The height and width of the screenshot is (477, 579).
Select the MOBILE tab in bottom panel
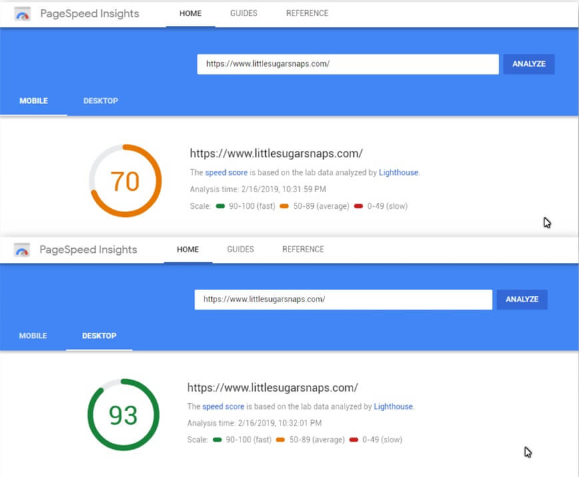tap(33, 336)
